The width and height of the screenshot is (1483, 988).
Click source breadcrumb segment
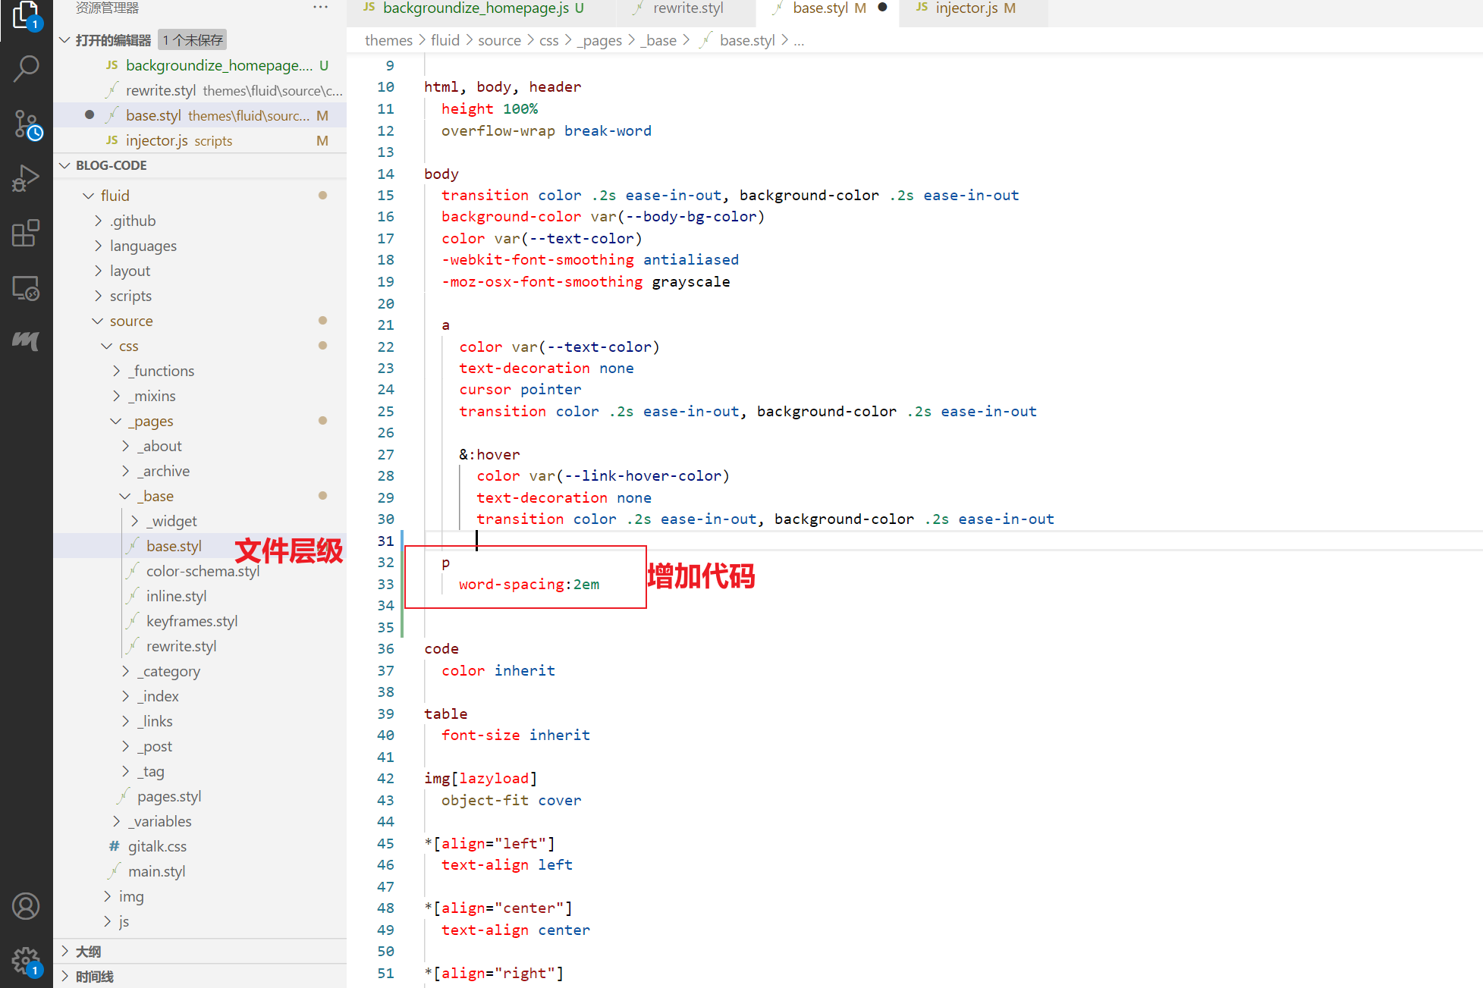pyautogui.click(x=499, y=40)
